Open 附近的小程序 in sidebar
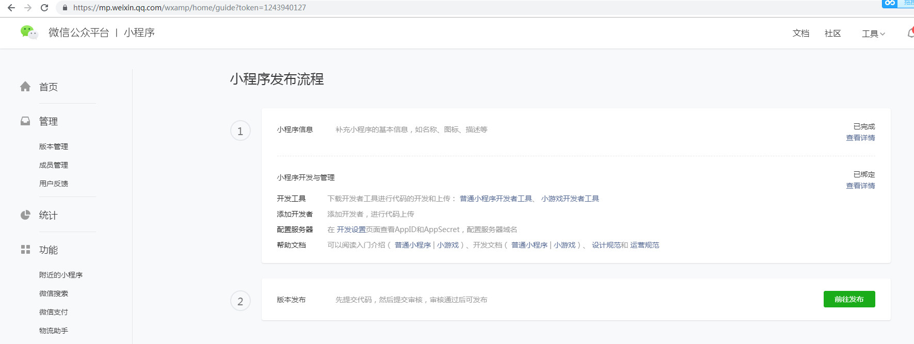 (x=61, y=275)
